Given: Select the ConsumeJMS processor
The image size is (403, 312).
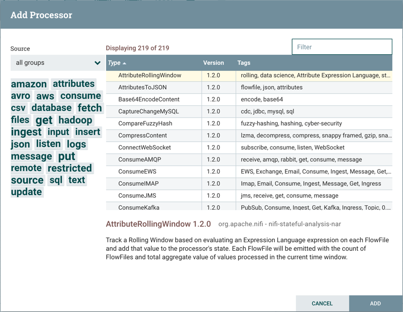Looking at the screenshot, I should [x=137, y=196].
